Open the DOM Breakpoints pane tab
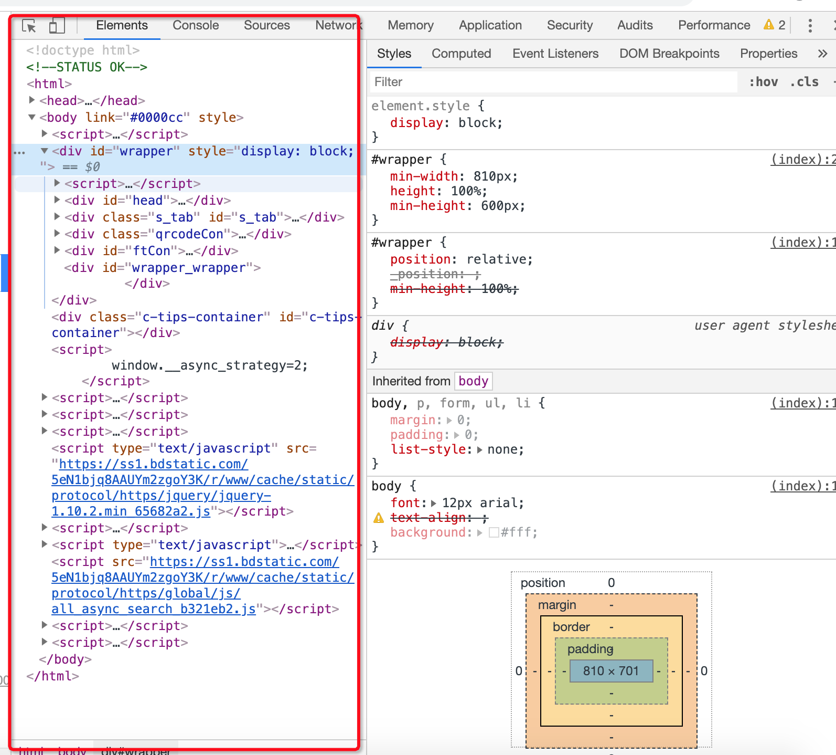The image size is (836, 755). pyautogui.click(x=669, y=54)
